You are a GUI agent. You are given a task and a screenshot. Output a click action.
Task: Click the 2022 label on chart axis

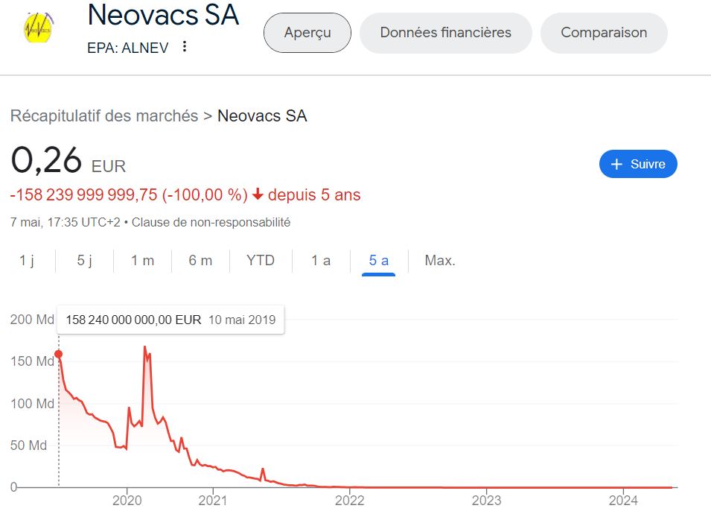pos(349,499)
